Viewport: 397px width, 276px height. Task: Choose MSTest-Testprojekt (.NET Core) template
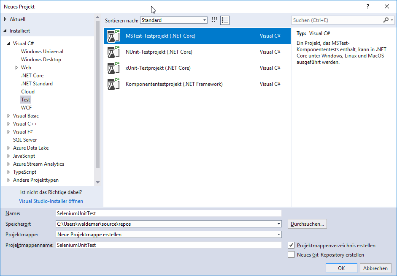click(x=197, y=36)
